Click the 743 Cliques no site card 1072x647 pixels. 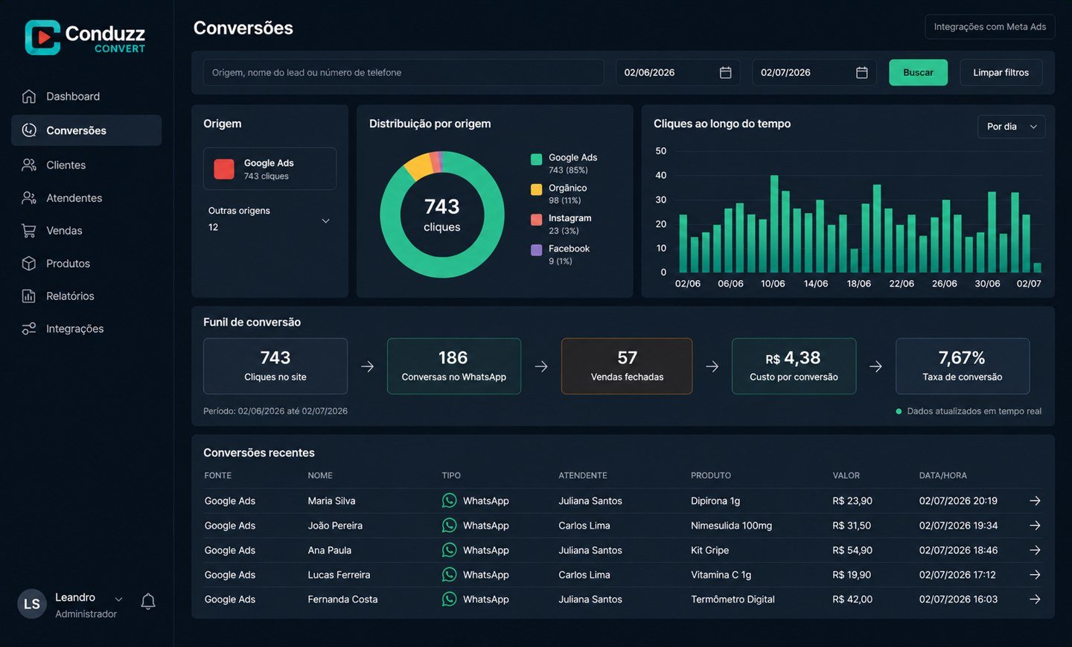click(x=275, y=366)
